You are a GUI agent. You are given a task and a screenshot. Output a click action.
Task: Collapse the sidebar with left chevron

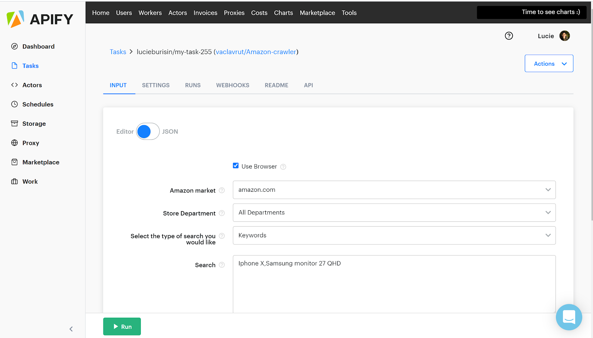pos(71,329)
